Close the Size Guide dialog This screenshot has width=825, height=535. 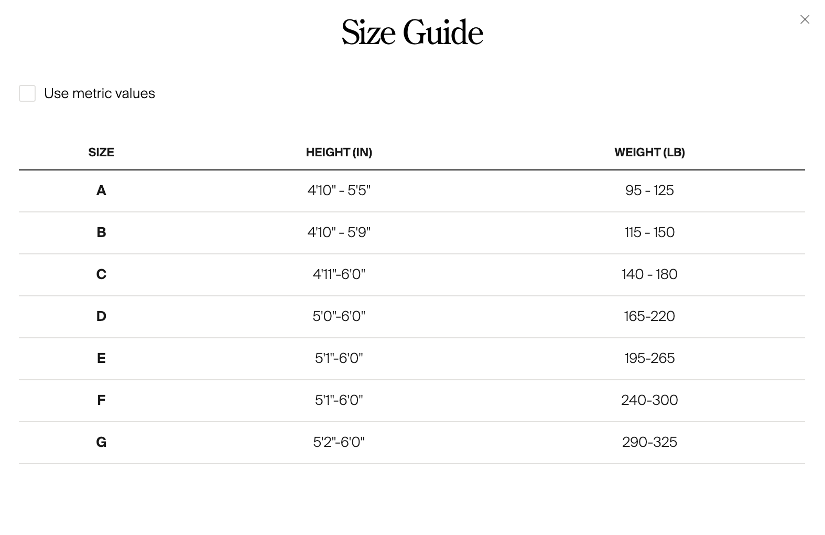click(x=805, y=19)
